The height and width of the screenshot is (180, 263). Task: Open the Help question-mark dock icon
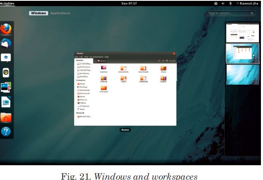coord(6,132)
